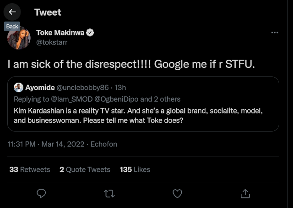
Task: Click the Echofon source label
Action: pyautogui.click(x=104, y=144)
